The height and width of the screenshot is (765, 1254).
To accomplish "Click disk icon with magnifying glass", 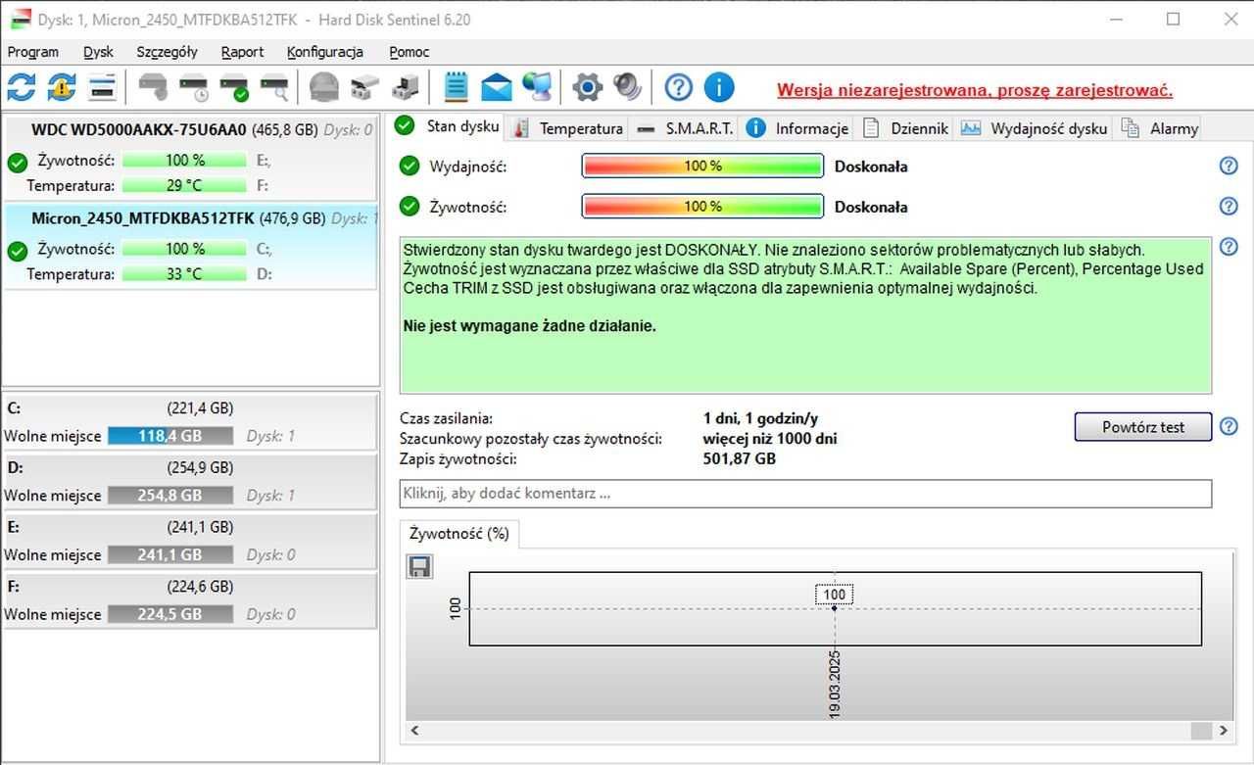I will (275, 87).
